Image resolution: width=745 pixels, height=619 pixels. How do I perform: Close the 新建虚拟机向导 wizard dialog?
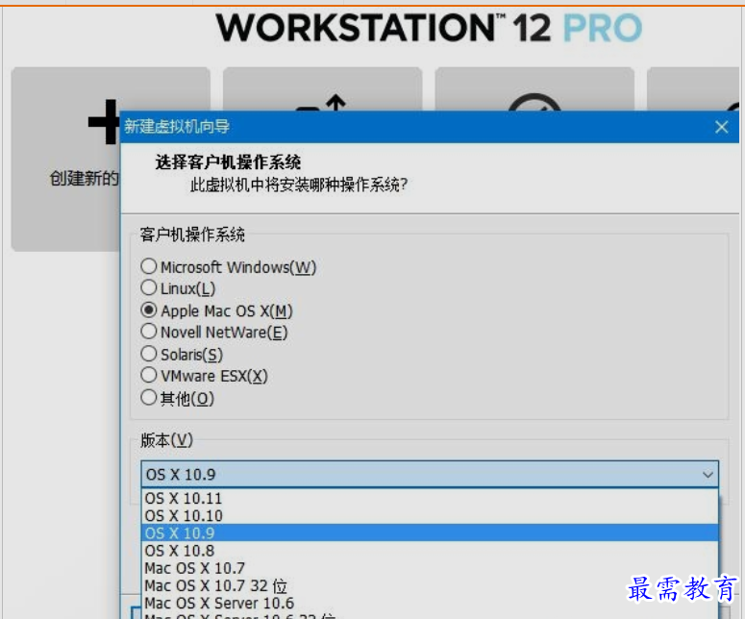[x=721, y=127]
